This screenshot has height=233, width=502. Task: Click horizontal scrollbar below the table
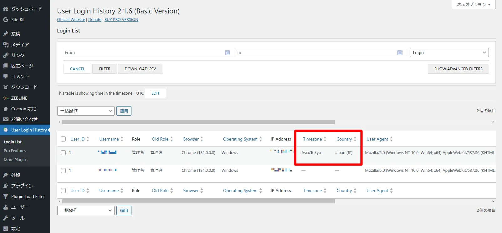click(198, 201)
